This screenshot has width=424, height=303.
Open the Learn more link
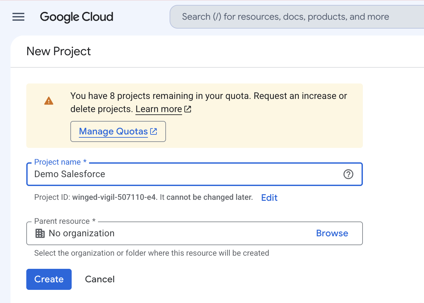click(159, 109)
